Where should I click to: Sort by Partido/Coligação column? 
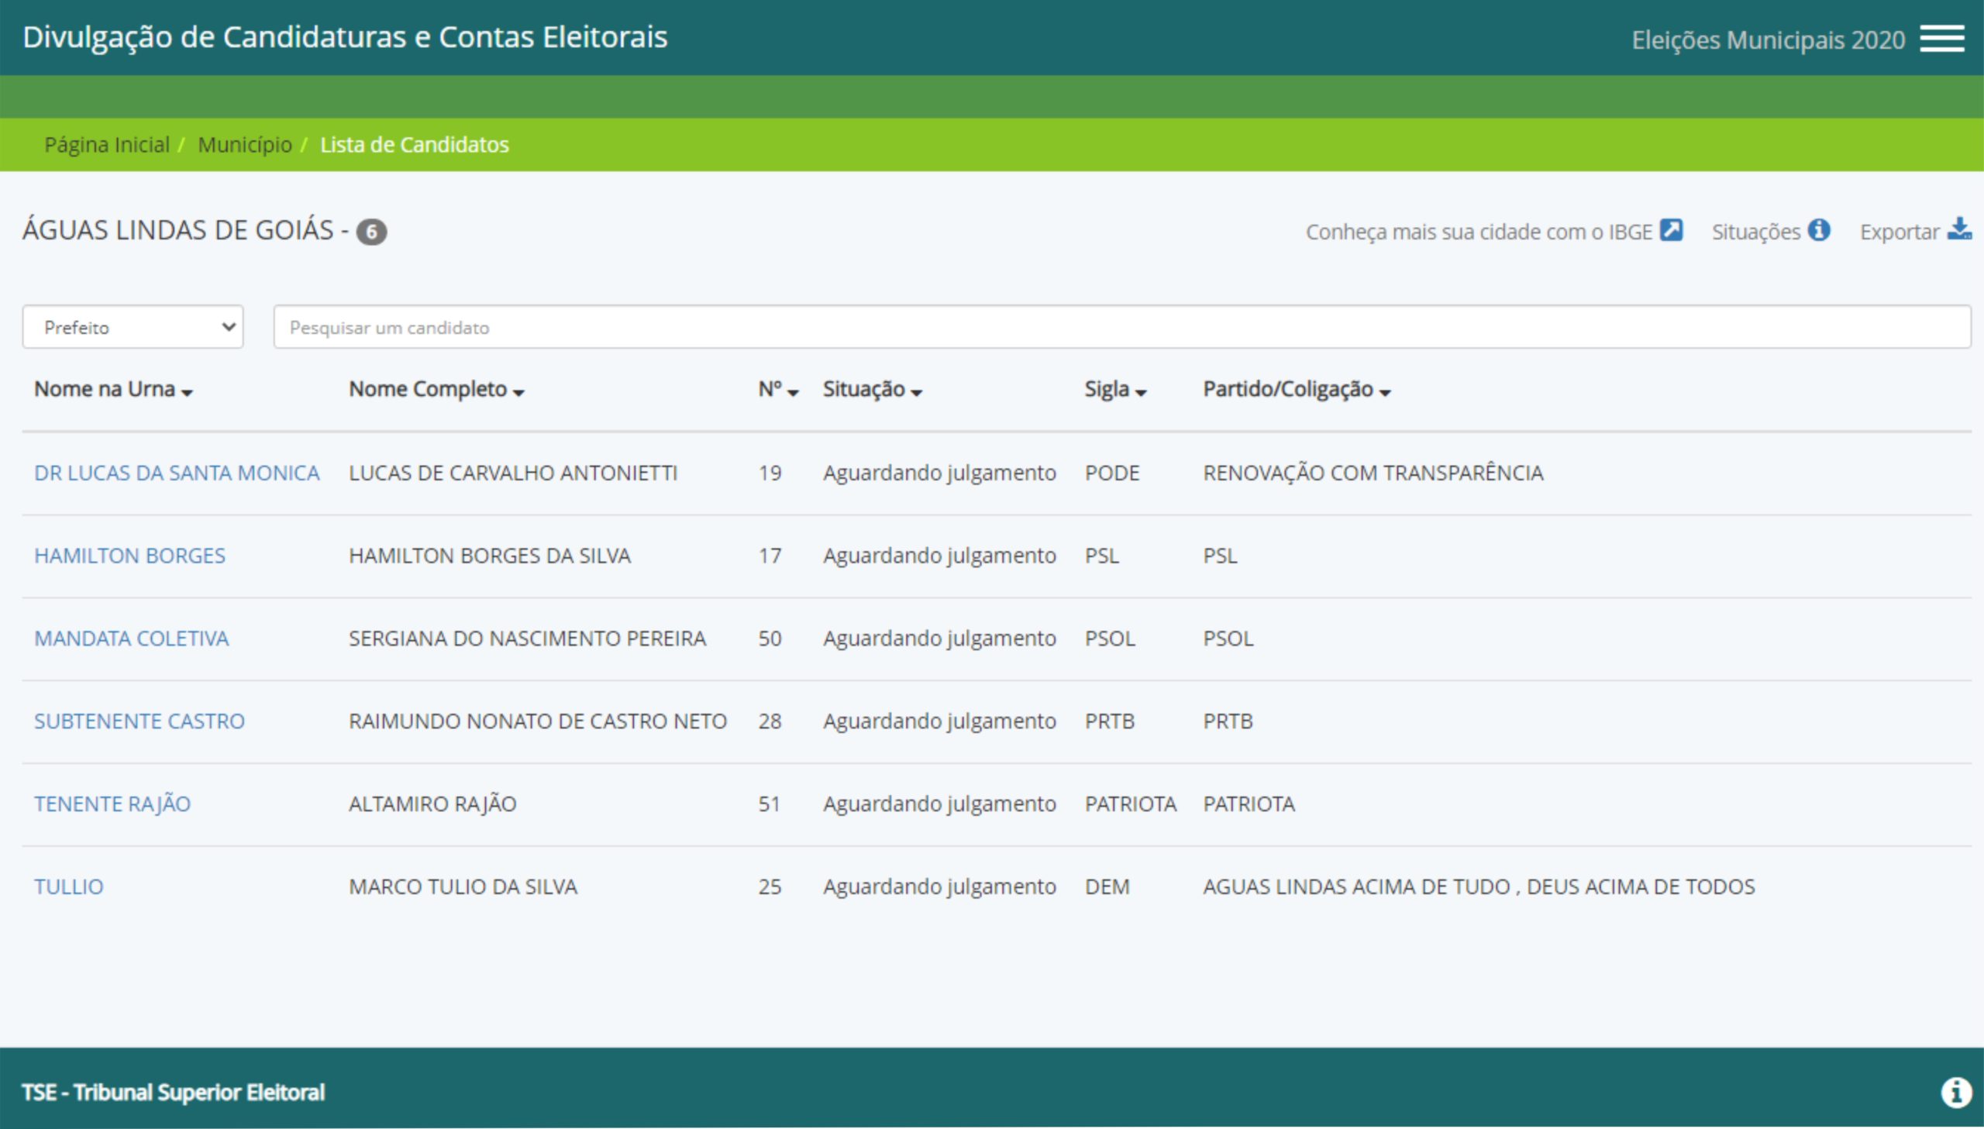tap(1297, 389)
